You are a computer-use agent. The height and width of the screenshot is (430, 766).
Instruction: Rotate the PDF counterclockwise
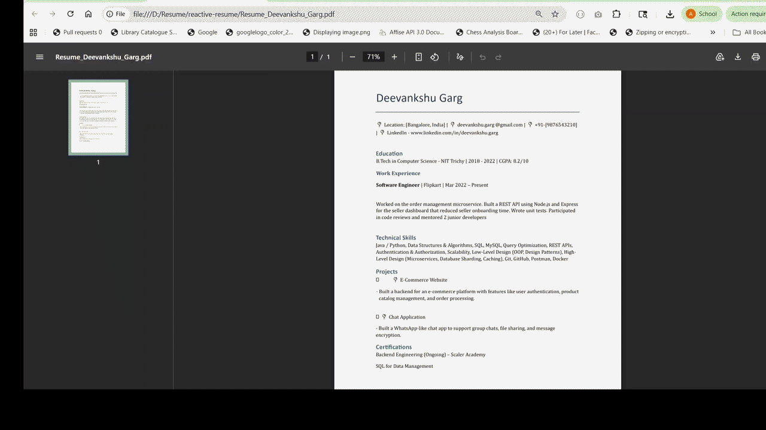point(435,57)
